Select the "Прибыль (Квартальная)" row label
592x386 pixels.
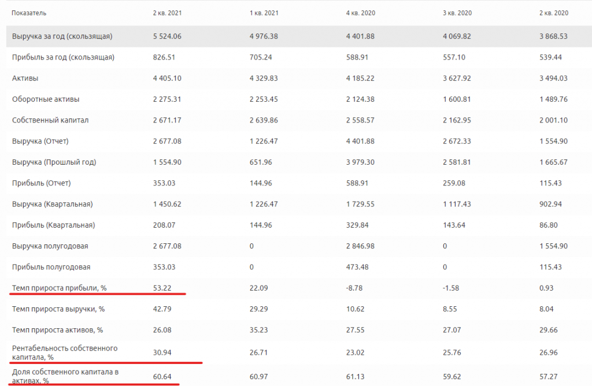[53, 225]
